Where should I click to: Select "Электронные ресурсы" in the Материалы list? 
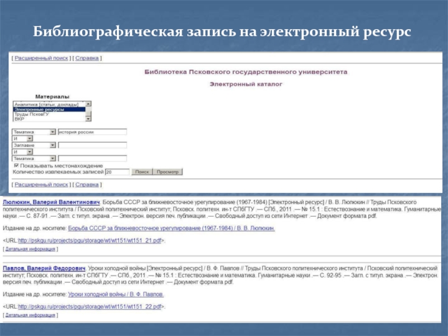tap(49, 109)
